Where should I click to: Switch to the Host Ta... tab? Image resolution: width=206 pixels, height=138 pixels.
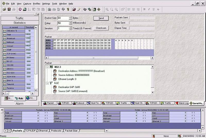click(x=94, y=103)
